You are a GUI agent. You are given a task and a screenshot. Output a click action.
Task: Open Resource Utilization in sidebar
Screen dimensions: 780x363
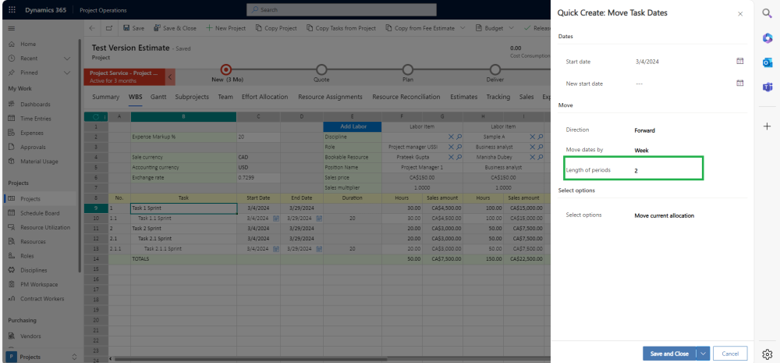point(45,227)
